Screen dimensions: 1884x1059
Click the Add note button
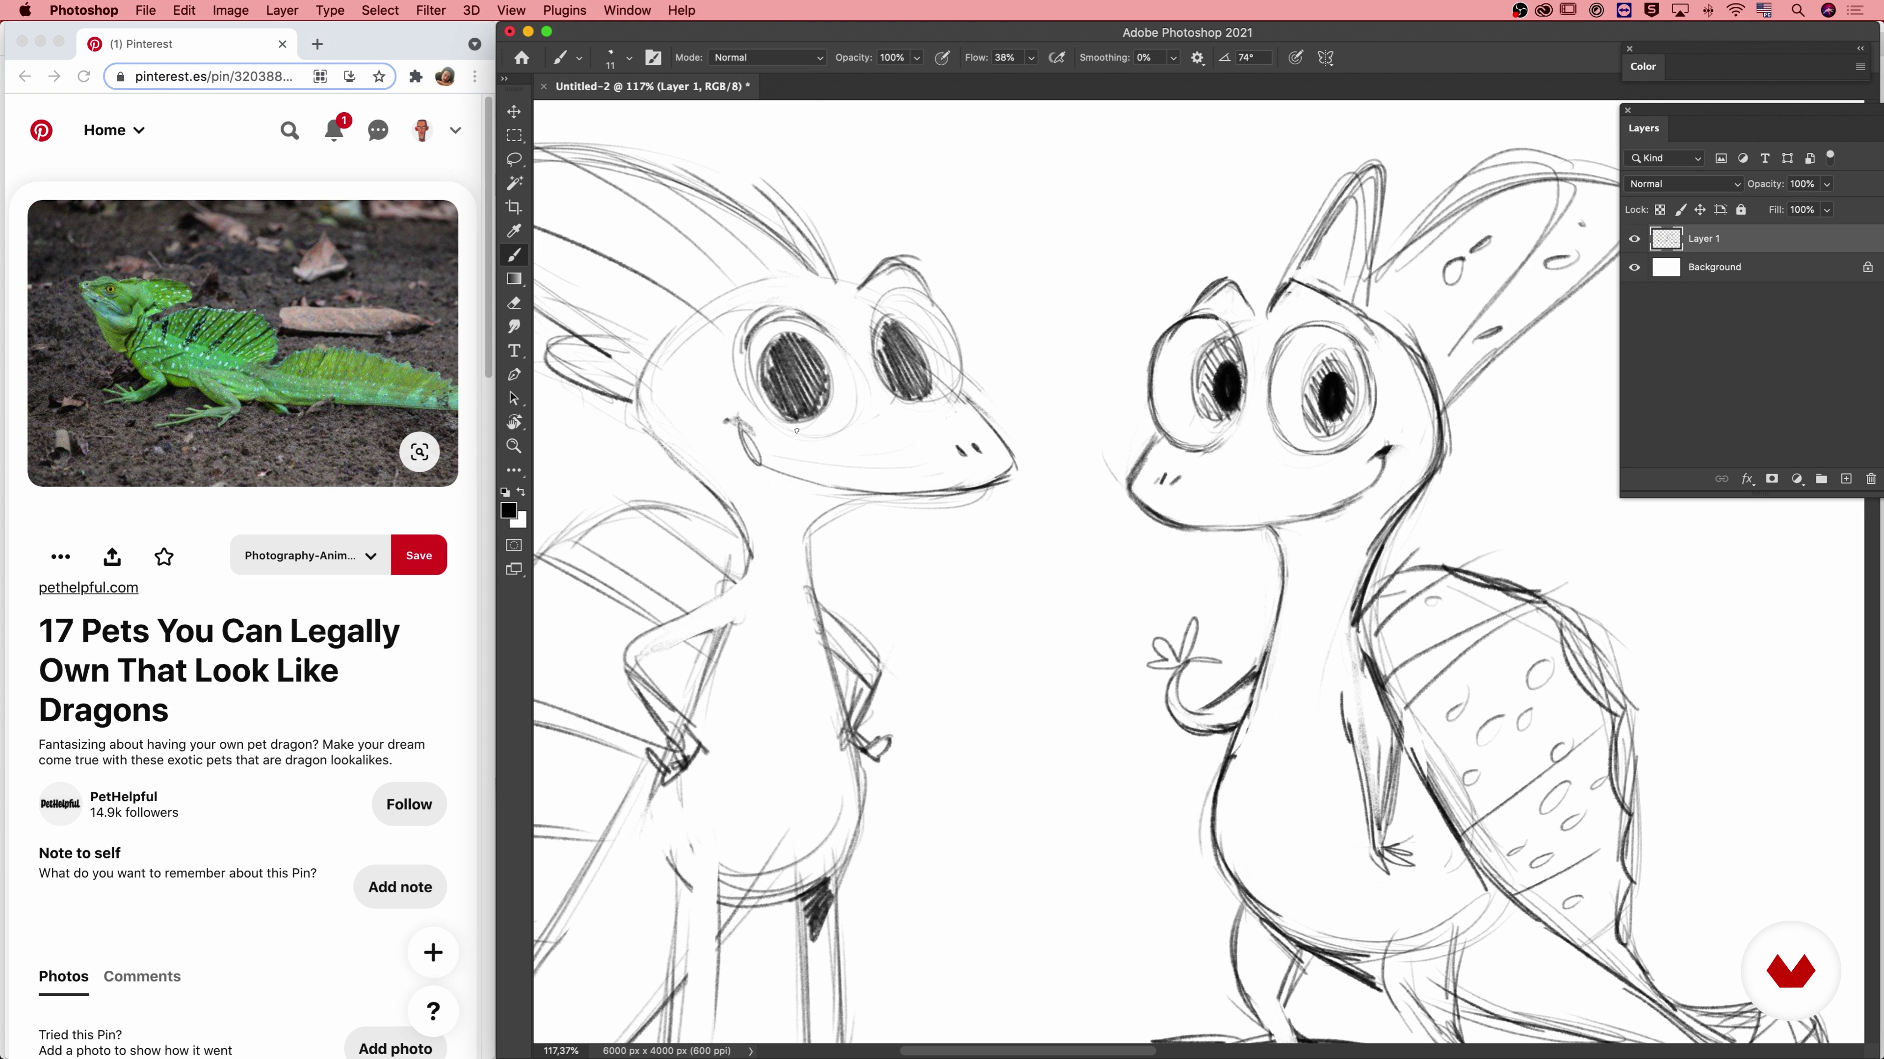[400, 886]
